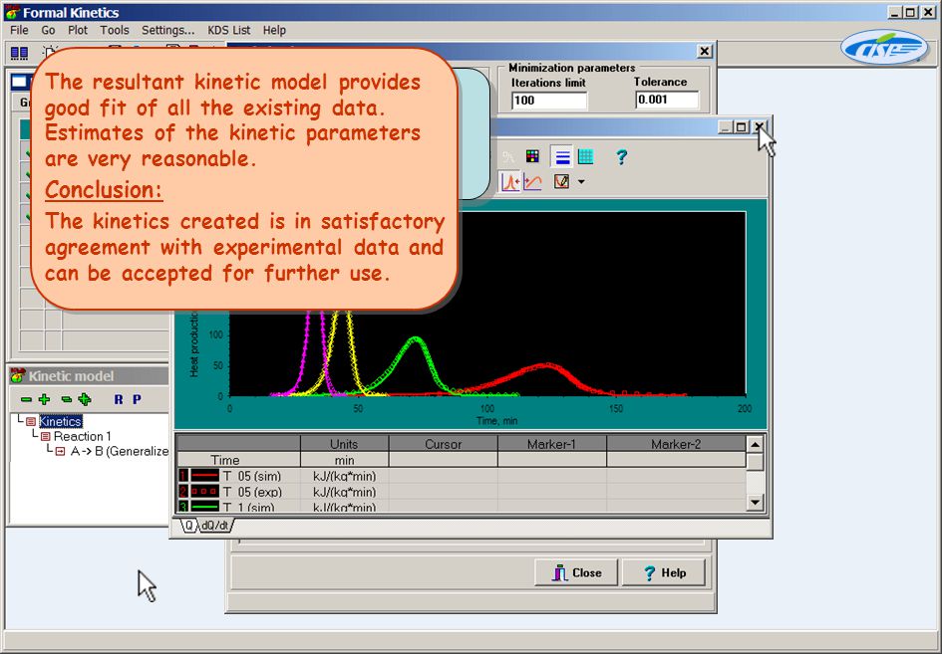The width and height of the screenshot is (942, 654).
Task: Click the CISP logo icon
Action: 884,48
